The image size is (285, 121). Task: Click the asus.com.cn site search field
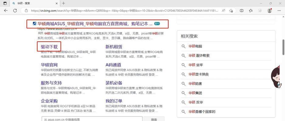[x=92, y=119]
